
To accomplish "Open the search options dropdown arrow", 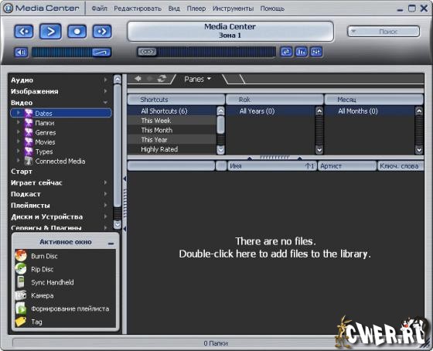I will pos(353,32).
